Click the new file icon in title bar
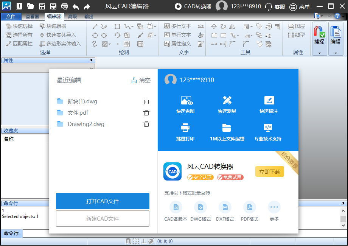This screenshot has height=246, width=348. click(x=19, y=6)
